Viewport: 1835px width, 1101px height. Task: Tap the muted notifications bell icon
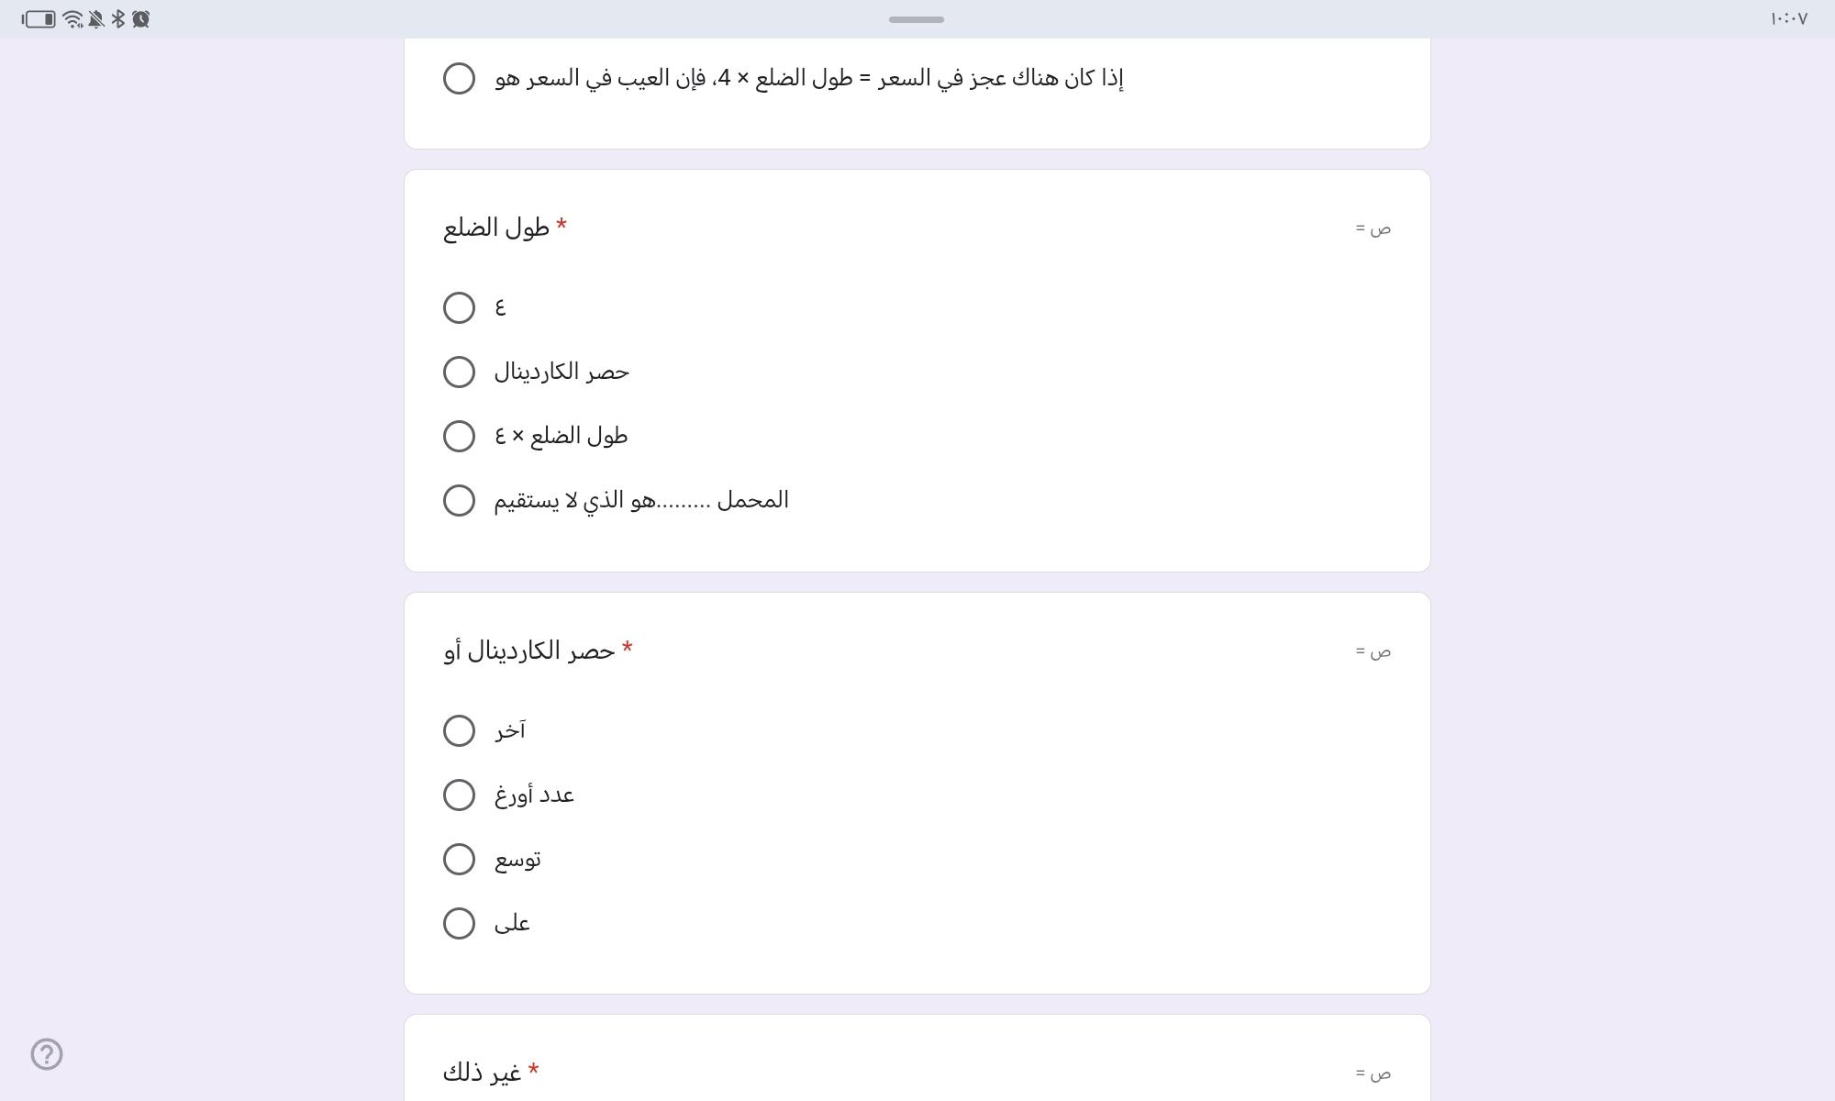(96, 19)
